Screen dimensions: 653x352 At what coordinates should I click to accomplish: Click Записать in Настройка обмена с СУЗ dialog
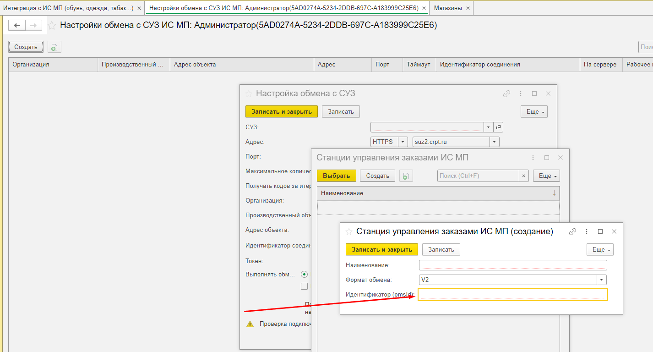[x=341, y=111]
